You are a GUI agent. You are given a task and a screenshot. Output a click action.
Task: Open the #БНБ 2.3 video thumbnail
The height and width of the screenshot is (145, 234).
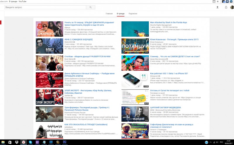point(49,46)
